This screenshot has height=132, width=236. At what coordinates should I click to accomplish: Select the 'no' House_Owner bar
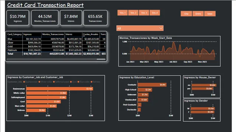pos(204,85)
